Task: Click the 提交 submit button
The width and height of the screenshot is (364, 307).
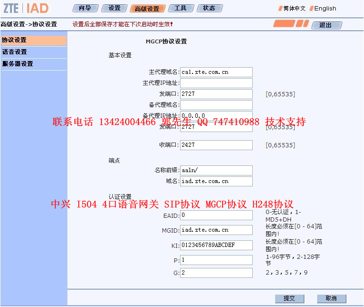Action: click(x=289, y=298)
